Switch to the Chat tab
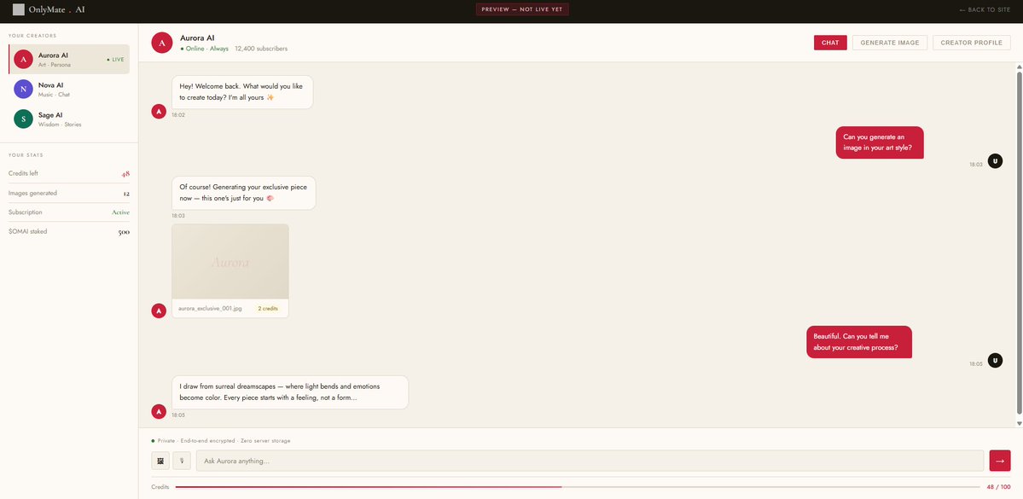This screenshot has width=1023, height=499. [830, 43]
